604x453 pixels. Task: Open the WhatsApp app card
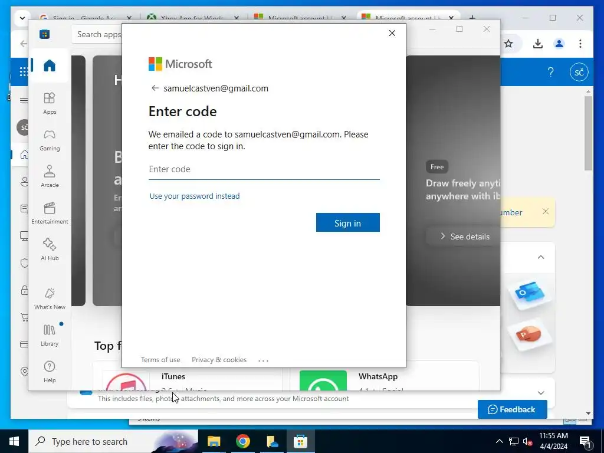pos(385,376)
